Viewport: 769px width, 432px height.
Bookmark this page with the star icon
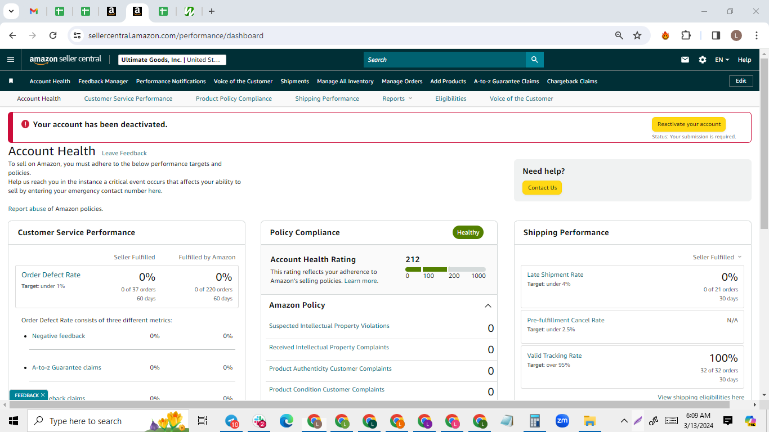[637, 35]
